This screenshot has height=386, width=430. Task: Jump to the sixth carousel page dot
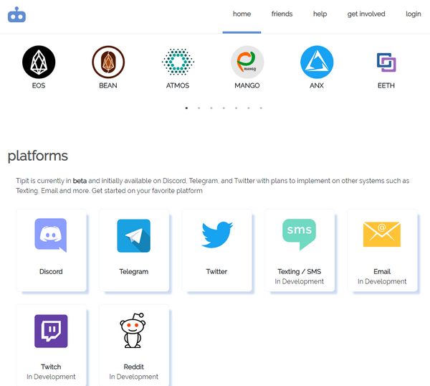[x=249, y=108]
